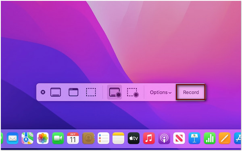This screenshot has height=151, width=242.
Task: Click the Record button
Action: coord(191,92)
